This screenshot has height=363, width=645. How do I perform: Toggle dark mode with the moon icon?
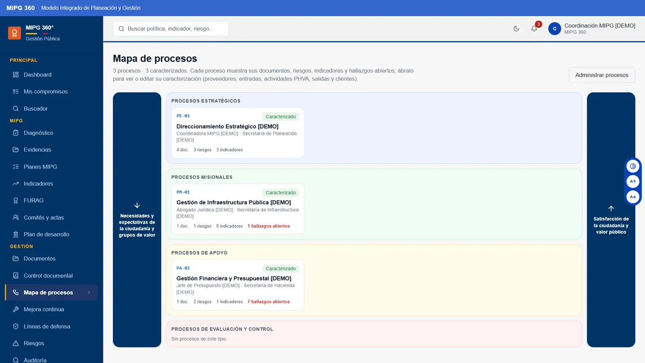[516, 29]
